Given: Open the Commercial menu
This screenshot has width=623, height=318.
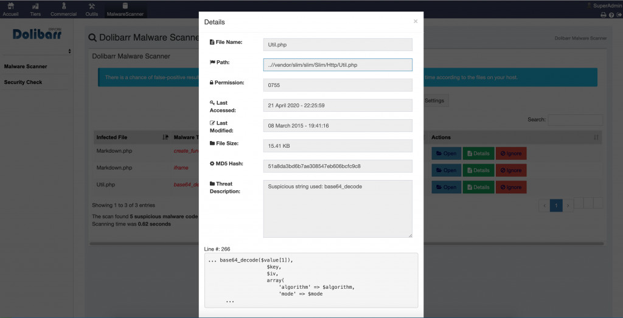Looking at the screenshot, I should click(63, 10).
